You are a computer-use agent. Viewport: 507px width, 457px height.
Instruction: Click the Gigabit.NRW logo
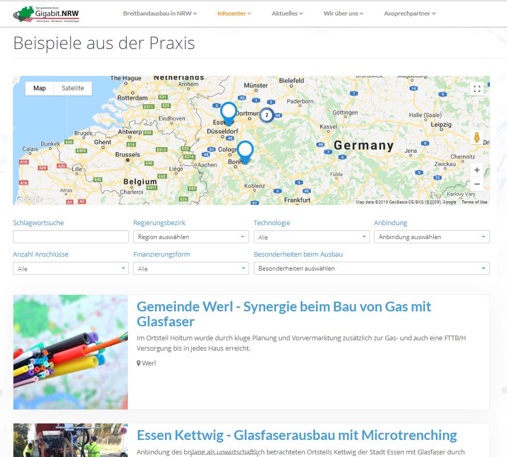46,14
